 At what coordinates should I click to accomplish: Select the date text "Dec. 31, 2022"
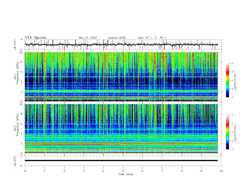[x=88, y=38]
